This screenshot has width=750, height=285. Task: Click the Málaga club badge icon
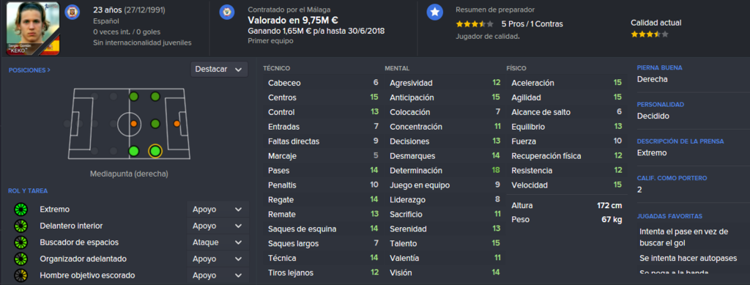pyautogui.click(x=227, y=12)
